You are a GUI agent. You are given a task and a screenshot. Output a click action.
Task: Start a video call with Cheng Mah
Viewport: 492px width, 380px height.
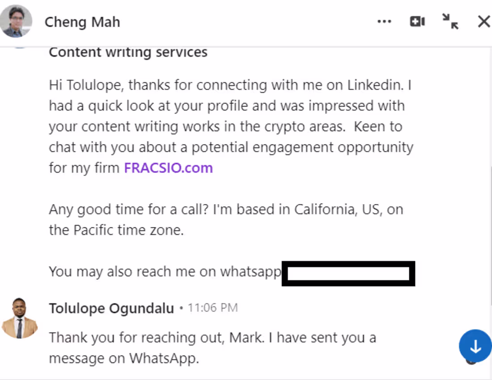click(417, 21)
